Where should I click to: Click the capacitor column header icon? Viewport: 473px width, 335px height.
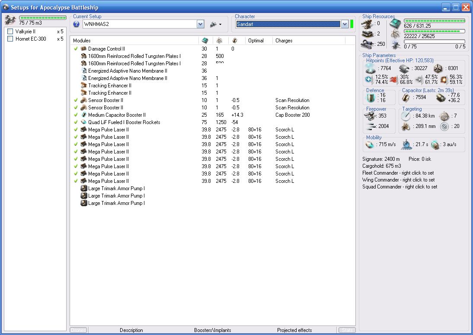(x=235, y=40)
